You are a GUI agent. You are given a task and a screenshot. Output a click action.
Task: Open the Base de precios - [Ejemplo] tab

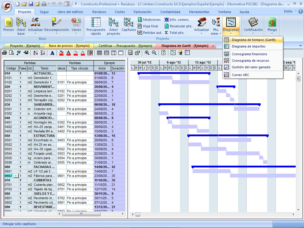click(x=69, y=46)
